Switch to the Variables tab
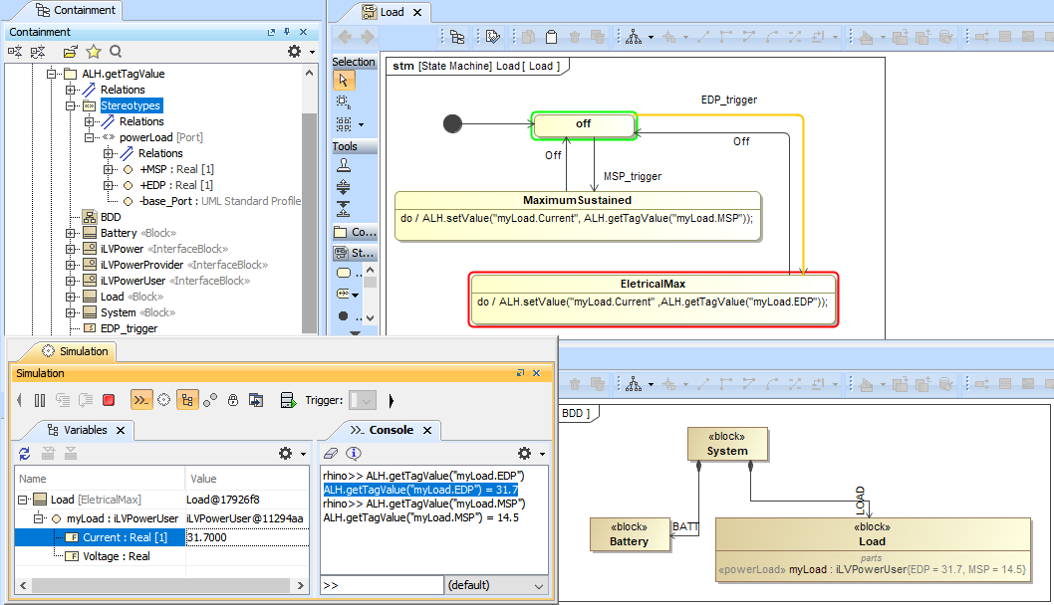 (x=85, y=430)
